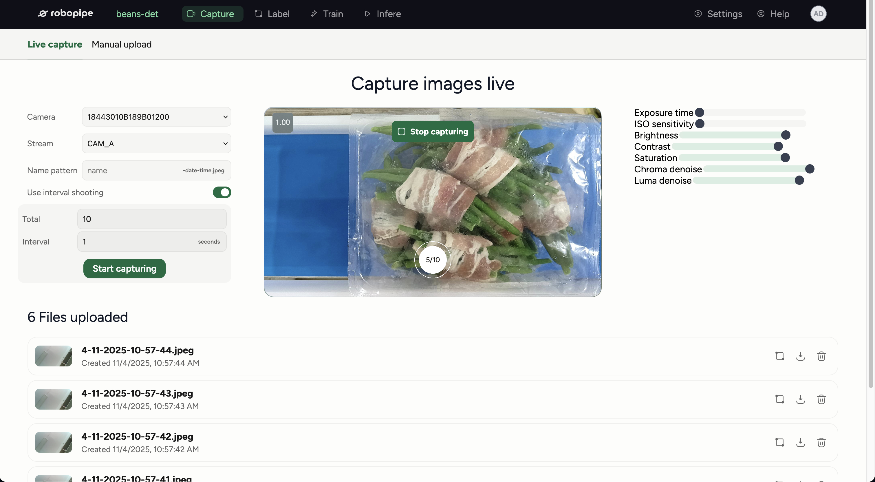
Task: Disable the Use interval shooting toggle
Action: (x=222, y=192)
